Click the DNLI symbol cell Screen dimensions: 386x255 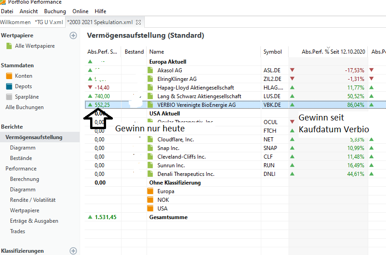click(269, 174)
